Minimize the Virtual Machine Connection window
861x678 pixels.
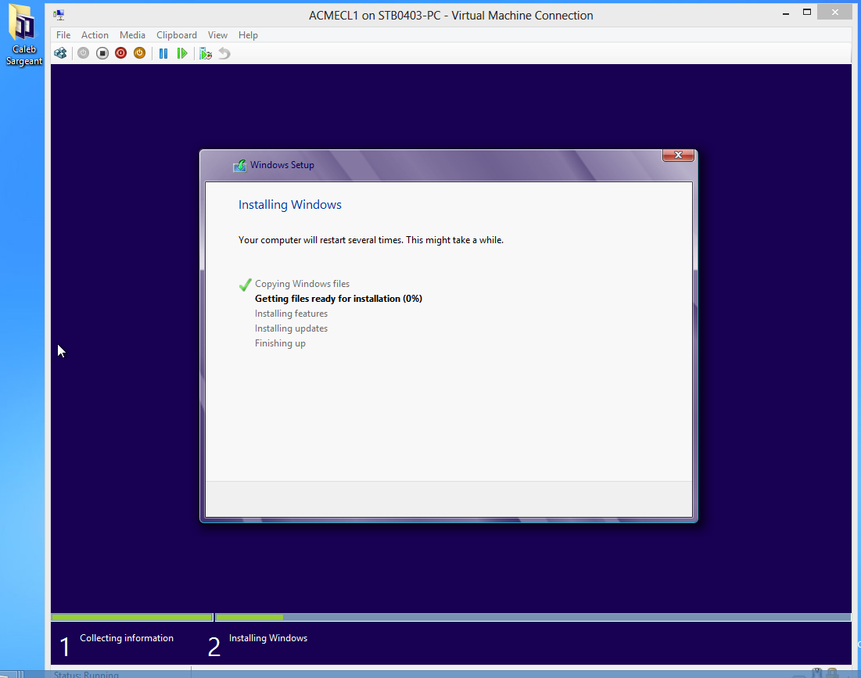[786, 13]
